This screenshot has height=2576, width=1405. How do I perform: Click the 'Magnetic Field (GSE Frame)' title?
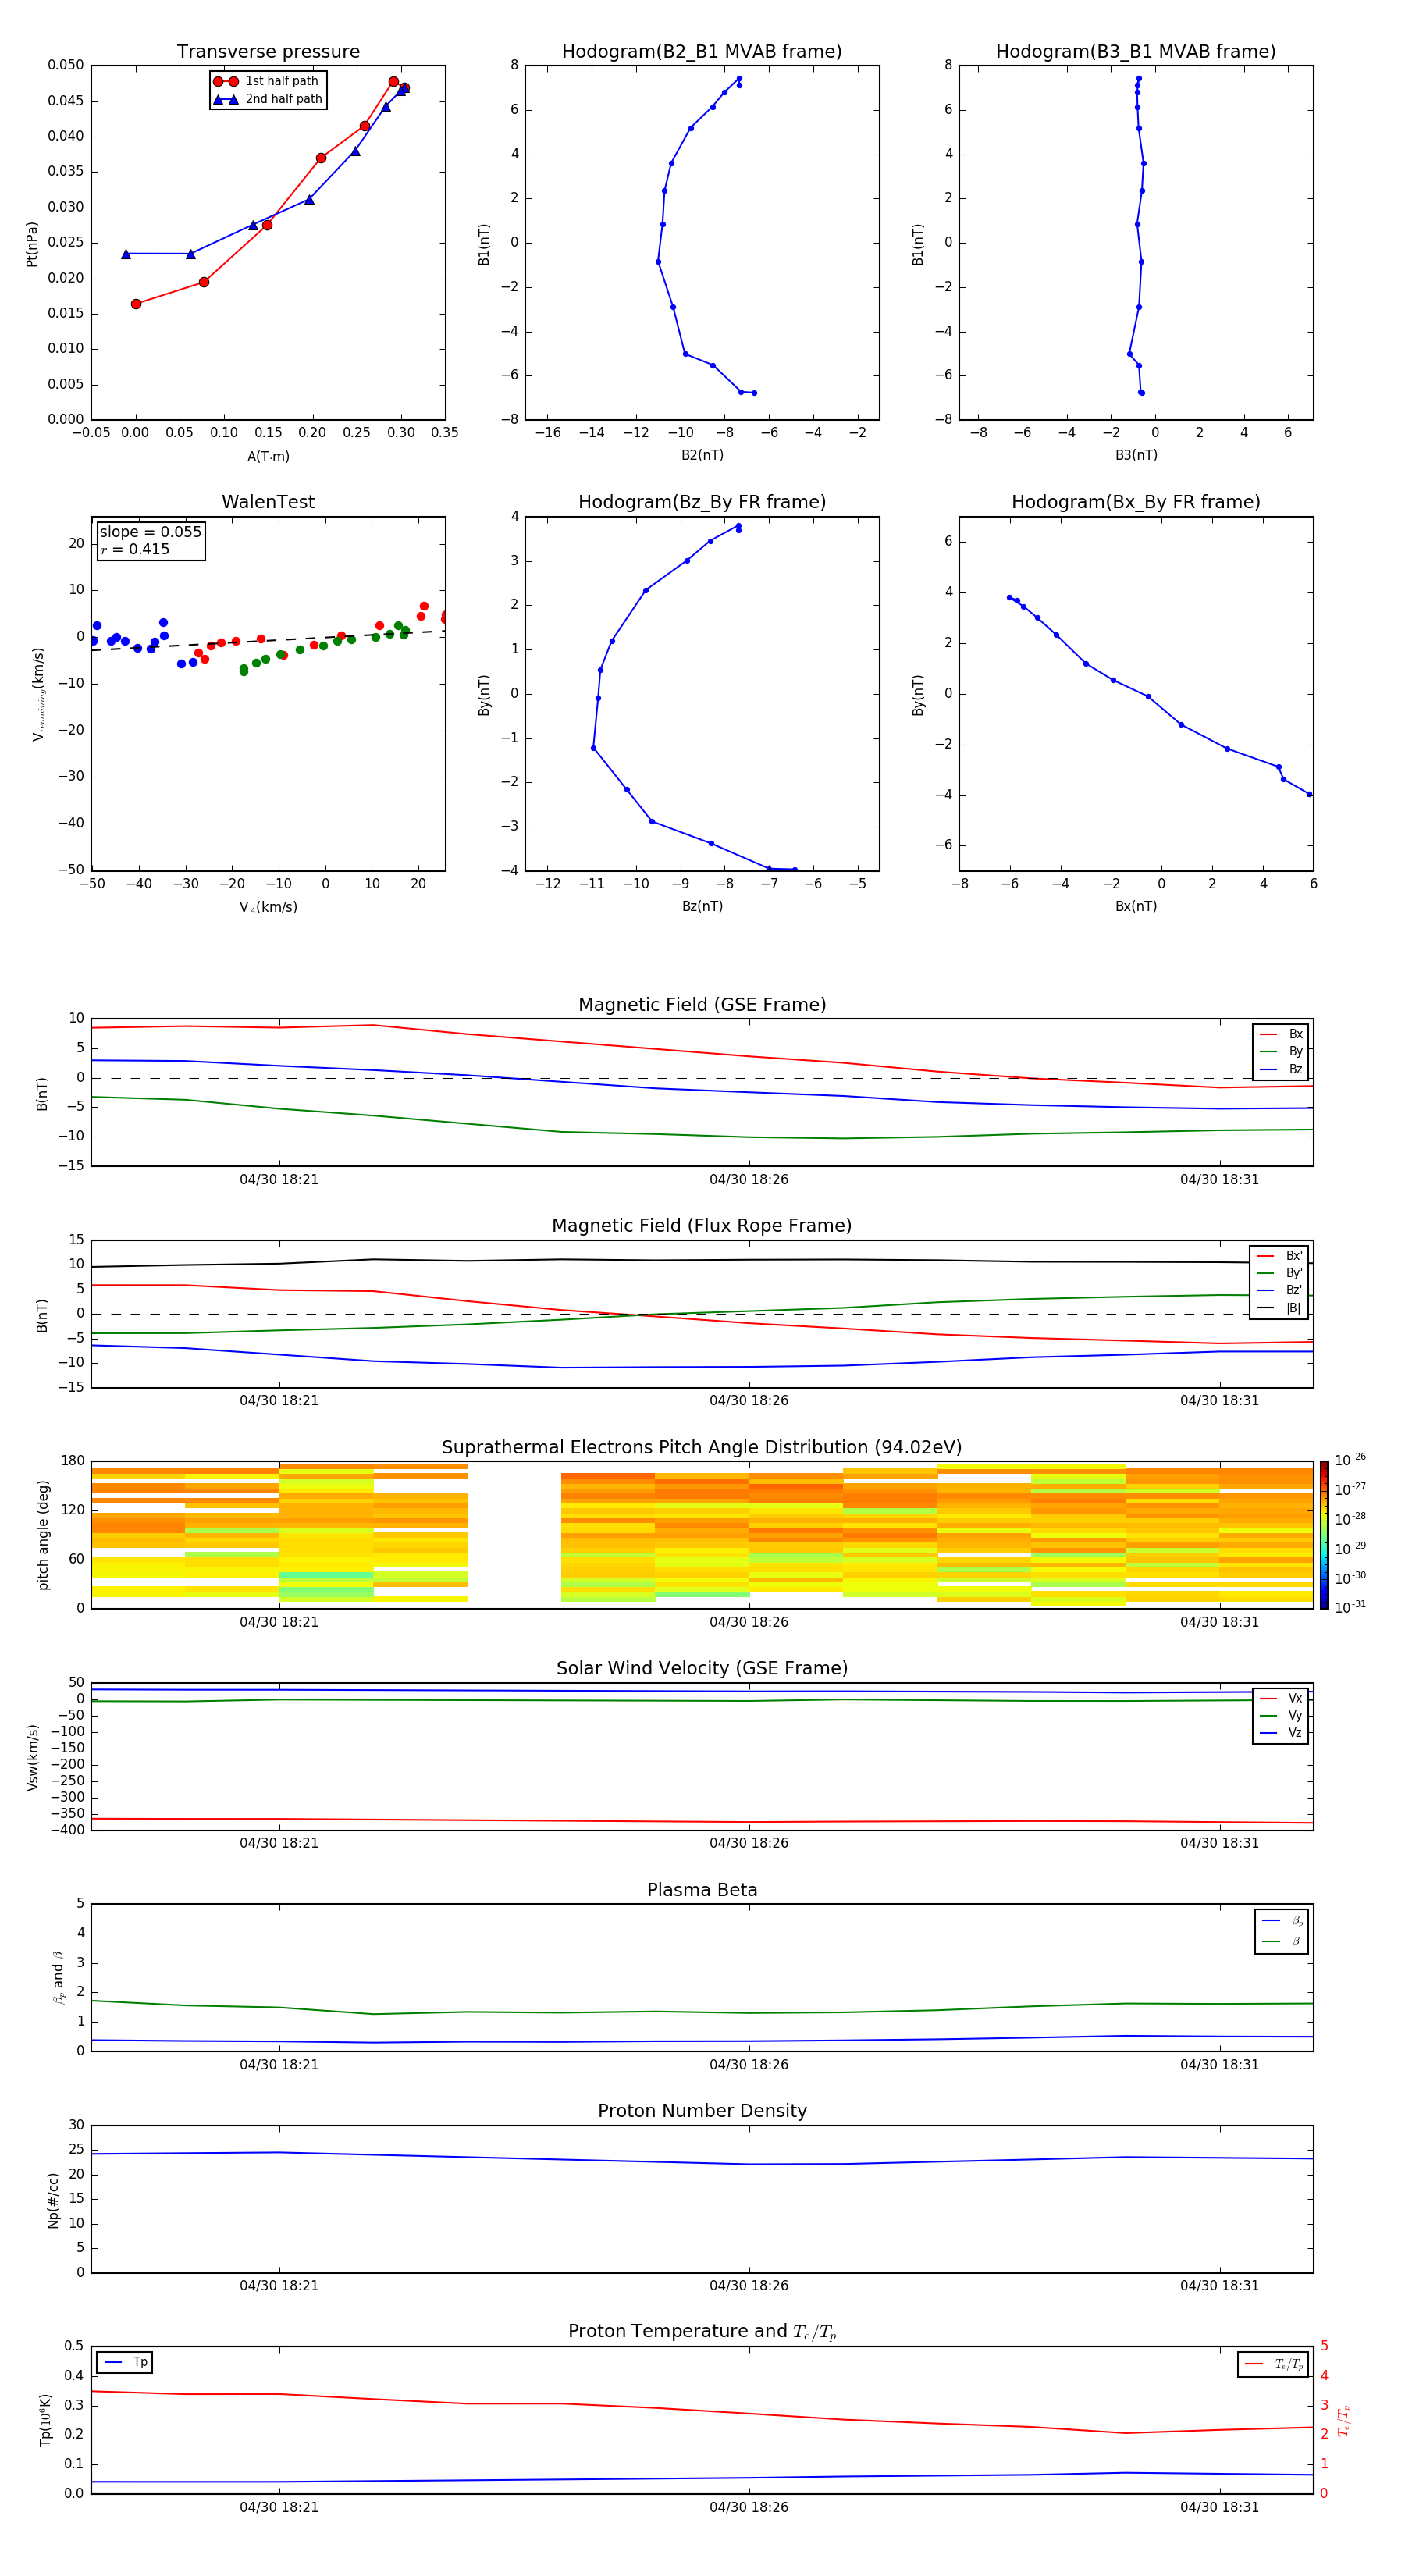point(702,1005)
